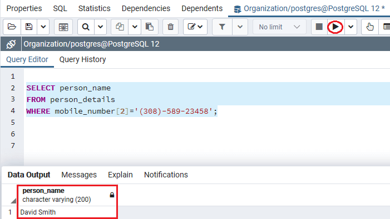
Task: Select the Organization/postgres query tool tab
Action: pyautogui.click(x=309, y=9)
